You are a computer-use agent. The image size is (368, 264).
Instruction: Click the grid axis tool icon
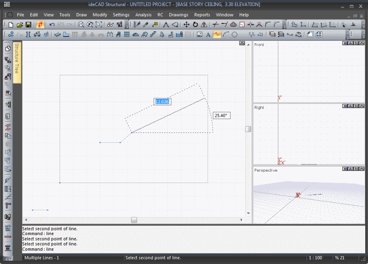point(127,35)
